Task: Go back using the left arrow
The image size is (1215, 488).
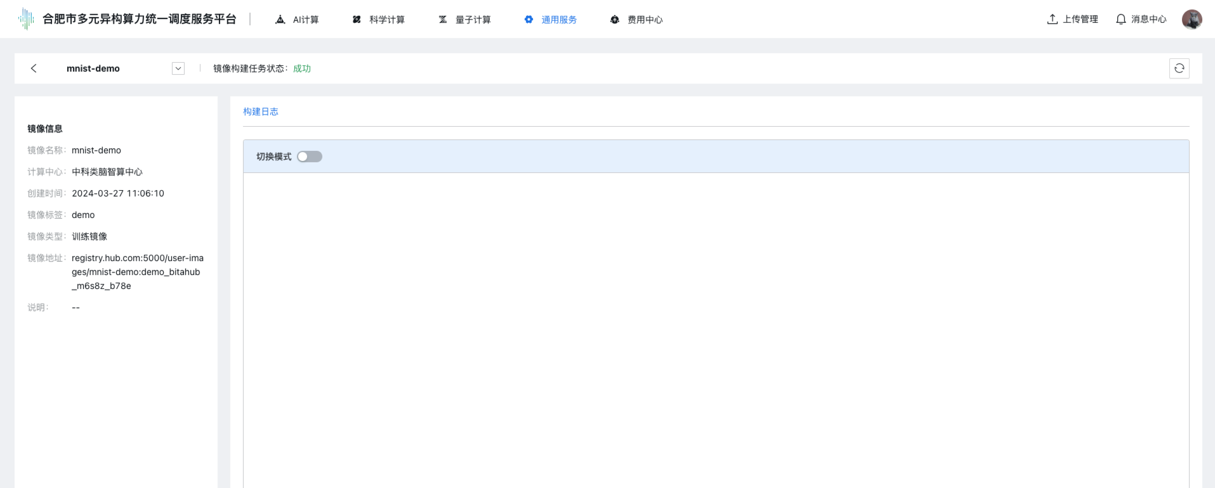Action: [34, 68]
